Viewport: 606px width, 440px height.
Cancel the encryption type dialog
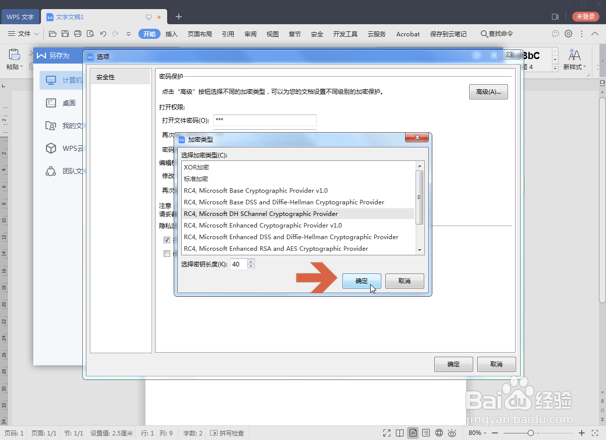(405, 281)
